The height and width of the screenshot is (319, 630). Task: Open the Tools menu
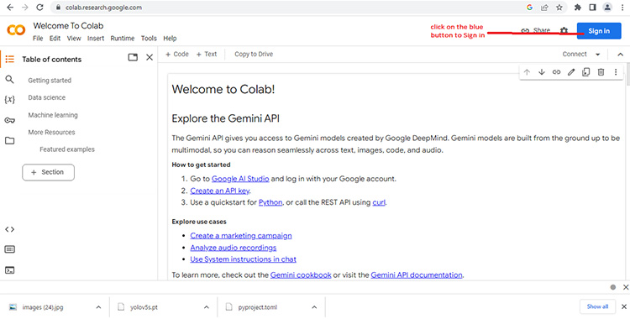pos(149,39)
